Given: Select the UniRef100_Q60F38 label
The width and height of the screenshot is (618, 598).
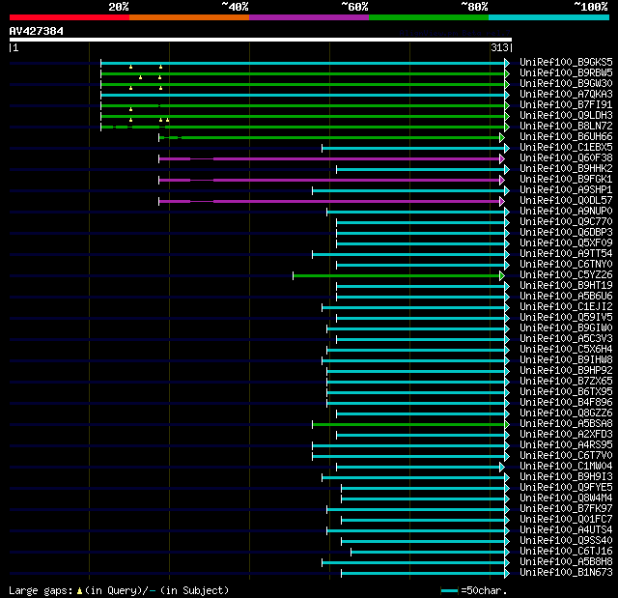Looking at the screenshot, I should pyautogui.click(x=566, y=158).
